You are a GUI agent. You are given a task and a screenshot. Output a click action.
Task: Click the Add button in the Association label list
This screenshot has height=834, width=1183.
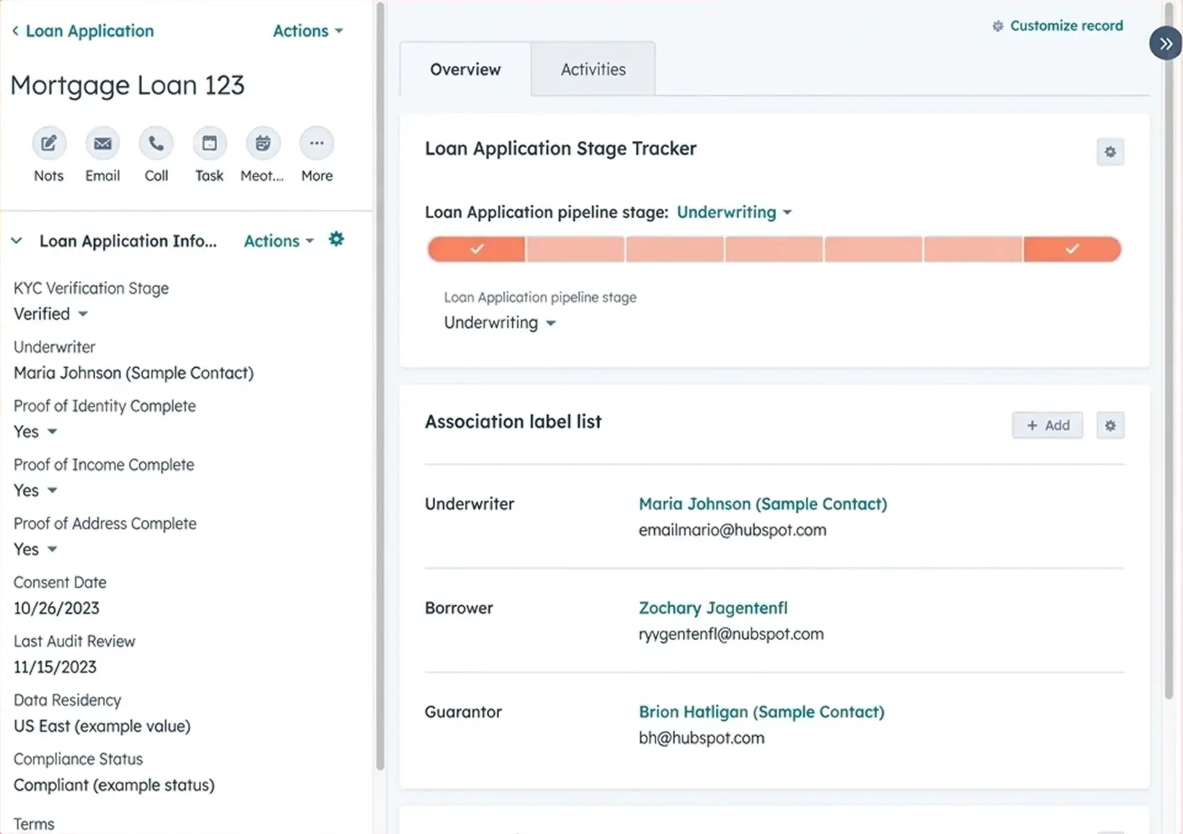1047,426
